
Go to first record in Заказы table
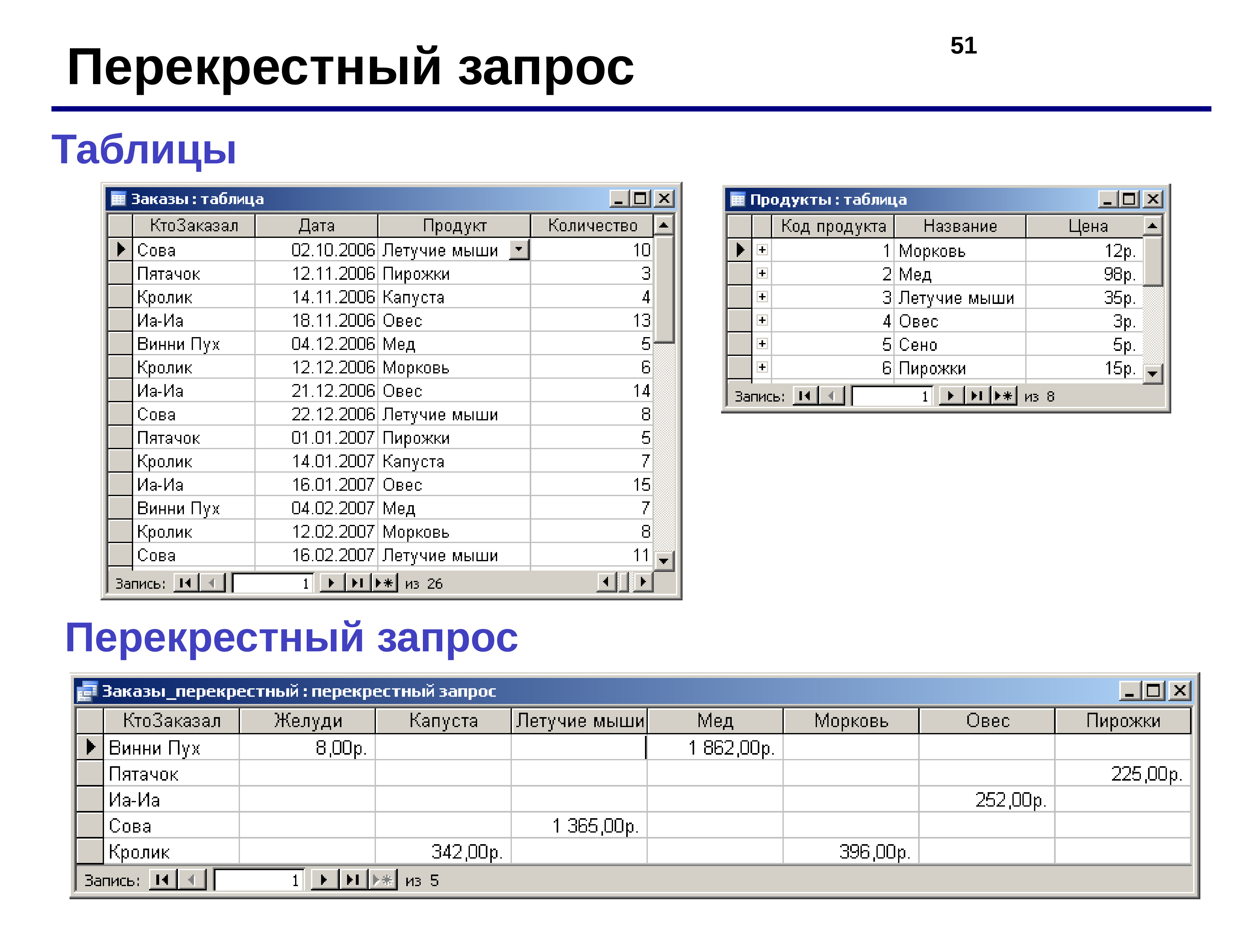[x=185, y=582]
